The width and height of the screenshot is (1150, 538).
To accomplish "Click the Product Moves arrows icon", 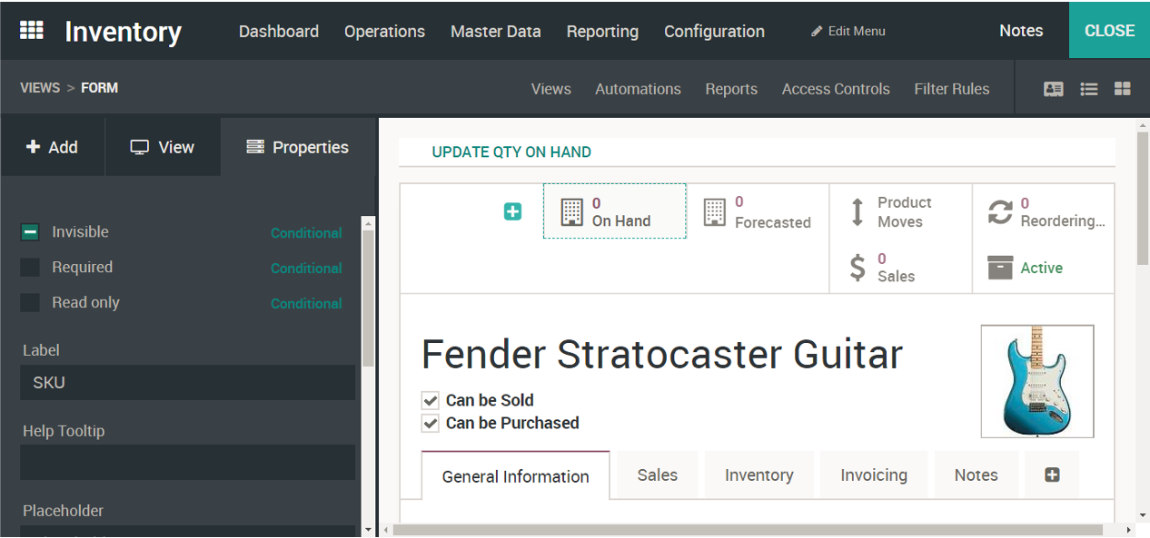I will (857, 212).
